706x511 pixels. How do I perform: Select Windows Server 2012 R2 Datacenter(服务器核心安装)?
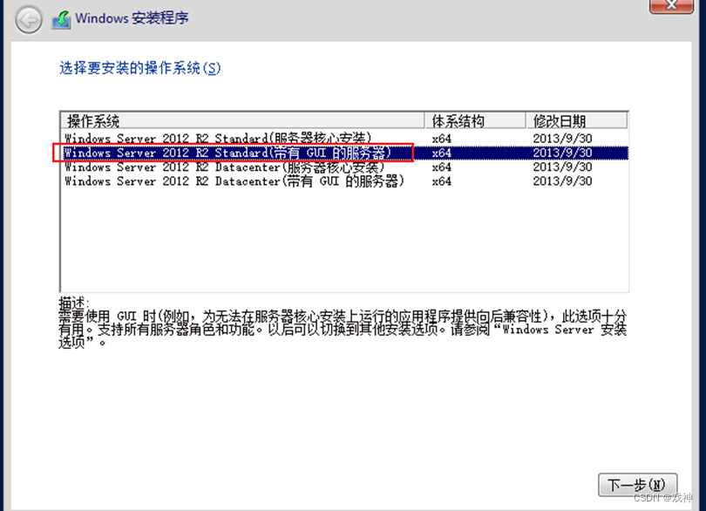[x=344, y=167]
